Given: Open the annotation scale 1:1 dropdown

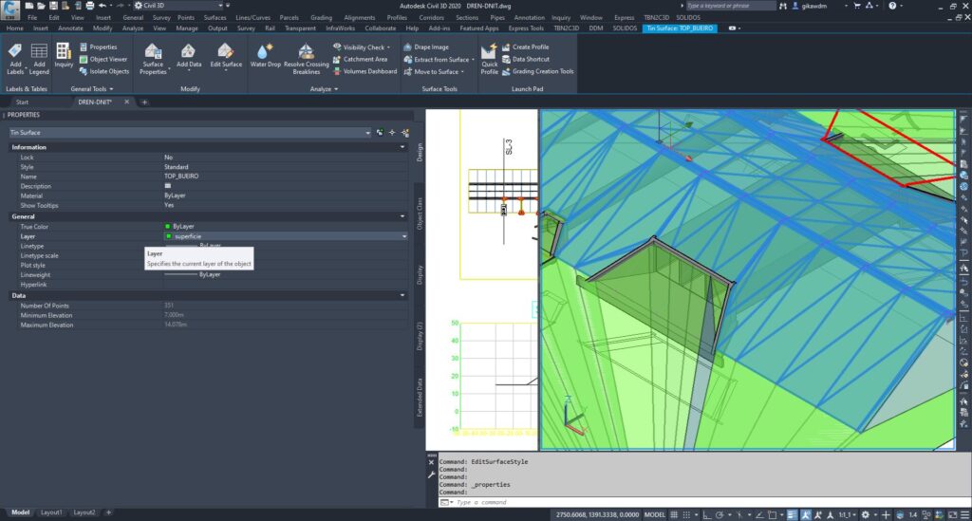Looking at the screenshot, I should tap(846, 514).
